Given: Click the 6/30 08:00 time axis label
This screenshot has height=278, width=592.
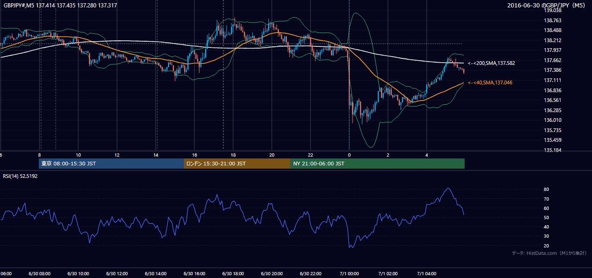Looking at the screenshot, I should tap(39, 274).
